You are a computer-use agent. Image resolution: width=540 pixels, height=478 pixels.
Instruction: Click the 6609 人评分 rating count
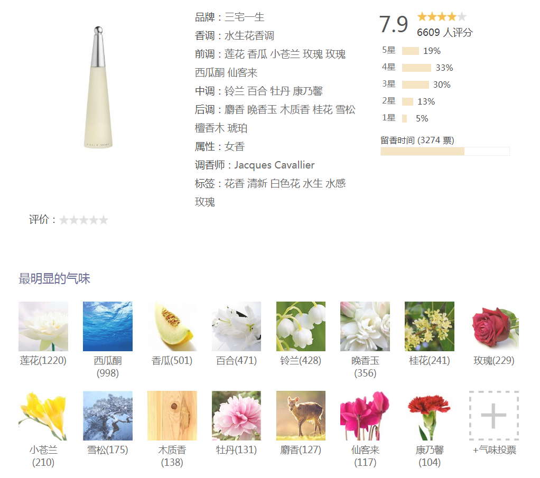coord(445,32)
